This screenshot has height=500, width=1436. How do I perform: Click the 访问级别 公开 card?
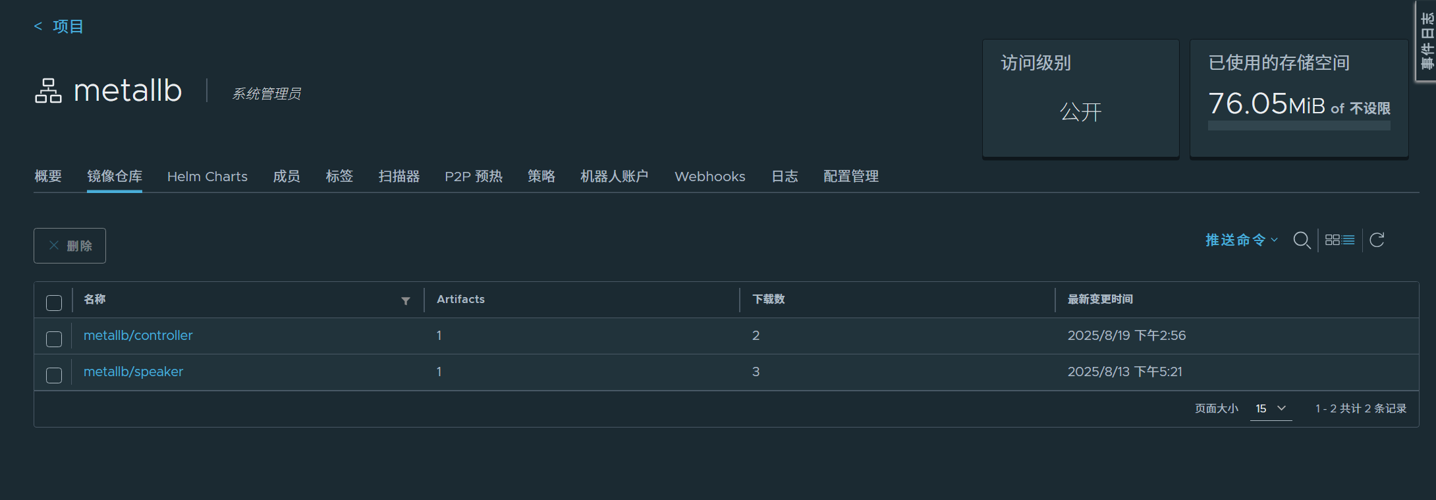tap(1081, 98)
